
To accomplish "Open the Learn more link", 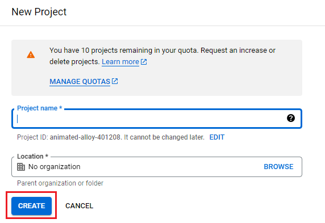I will point(120,62).
